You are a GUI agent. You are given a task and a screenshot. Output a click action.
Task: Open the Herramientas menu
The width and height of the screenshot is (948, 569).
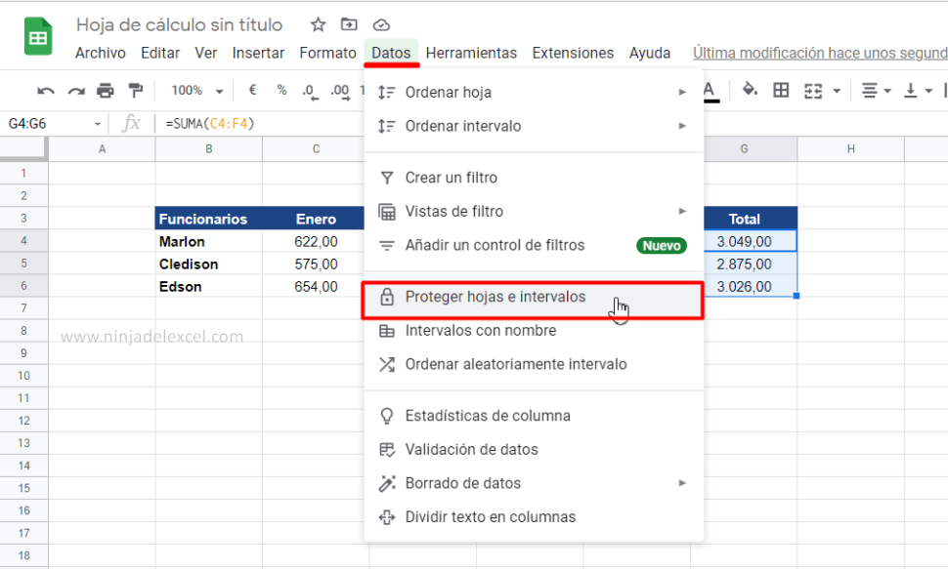(x=471, y=53)
